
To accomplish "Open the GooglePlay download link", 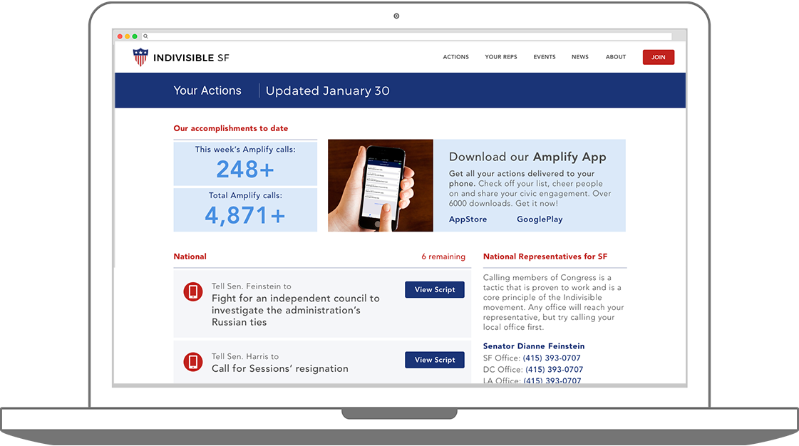I will pos(540,219).
